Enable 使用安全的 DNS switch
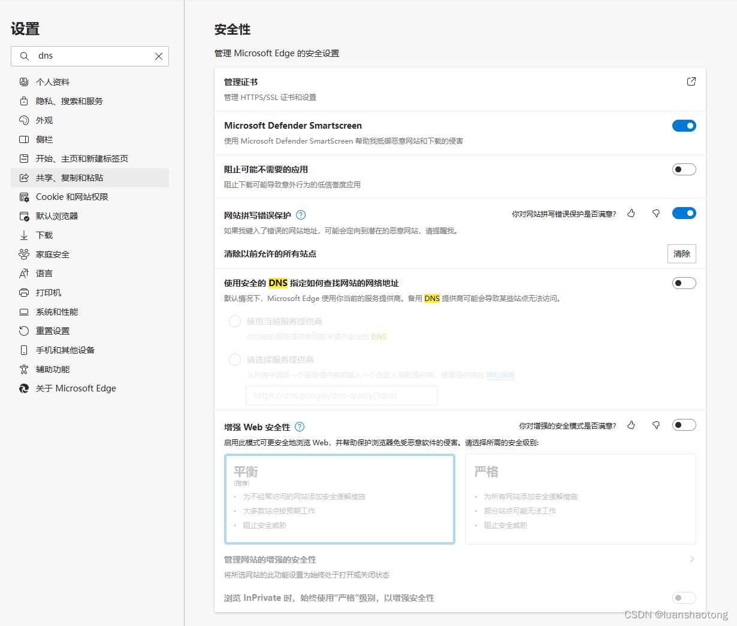The height and width of the screenshot is (626, 737). tap(684, 283)
